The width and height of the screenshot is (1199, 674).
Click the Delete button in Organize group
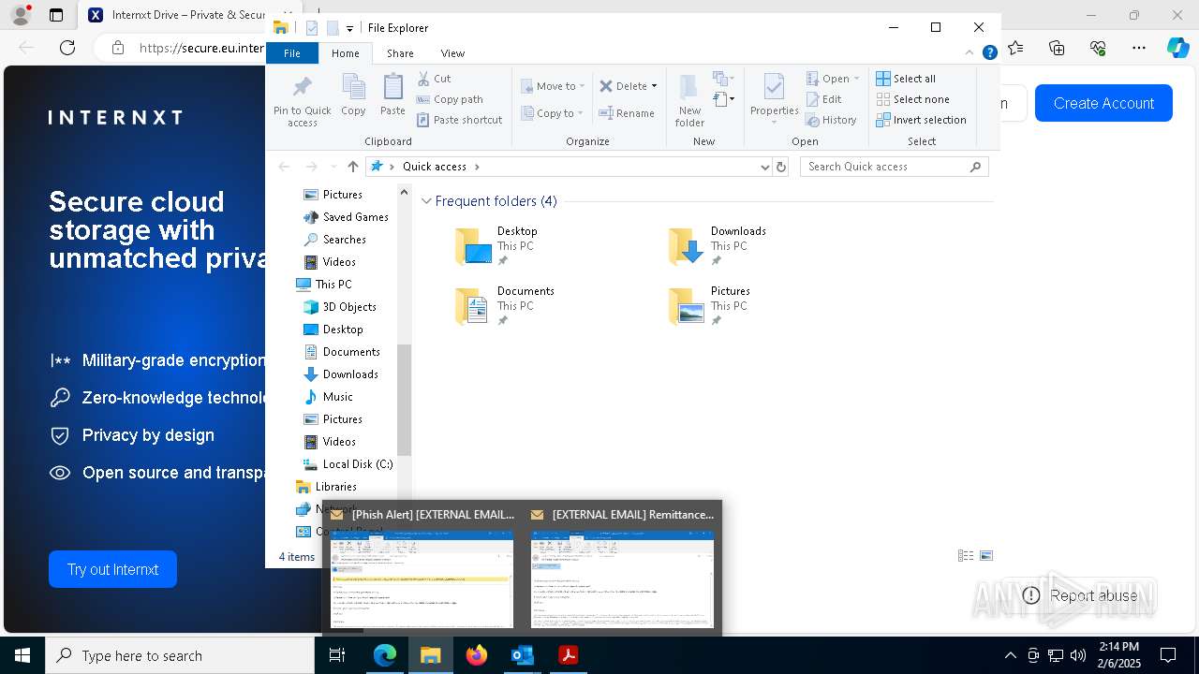pyautogui.click(x=623, y=86)
